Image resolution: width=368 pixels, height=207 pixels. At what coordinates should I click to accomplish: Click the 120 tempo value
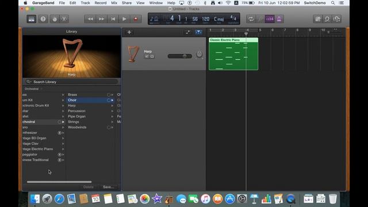tap(206, 19)
